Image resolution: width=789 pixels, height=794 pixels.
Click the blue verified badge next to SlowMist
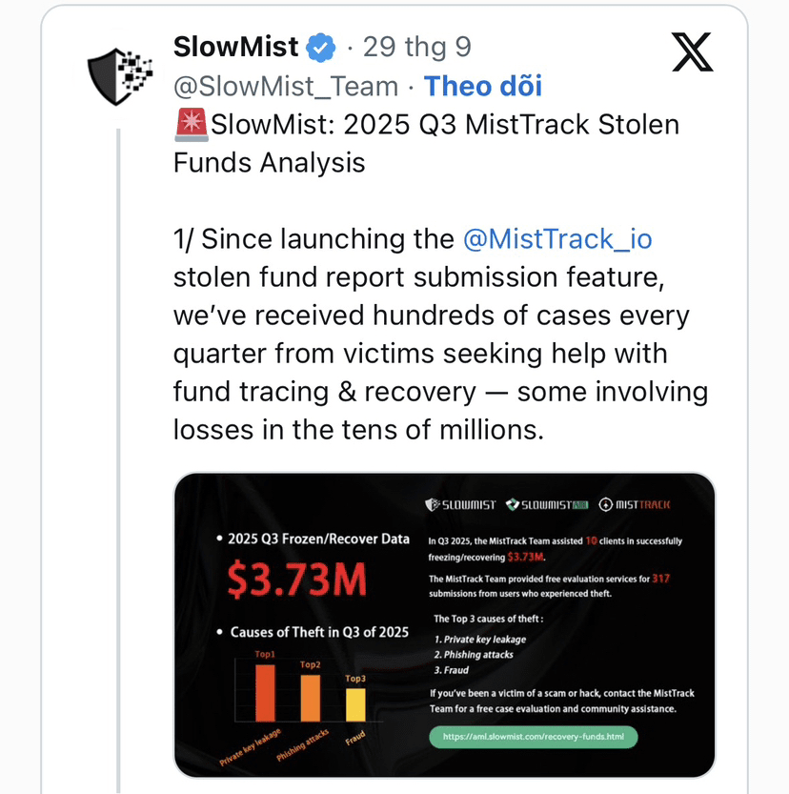[322, 46]
